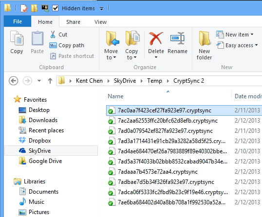The image size is (262, 217).
Task: Open the Customize Quick Access Toolbar dropdown
Action: (101, 9)
